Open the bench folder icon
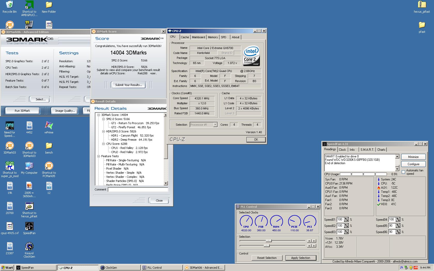This screenshot has height=271, width=434. click(x=49, y=148)
